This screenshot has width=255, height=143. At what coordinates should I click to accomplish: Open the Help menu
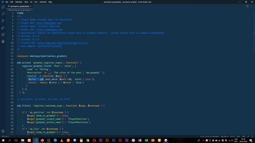[x=50, y=2]
